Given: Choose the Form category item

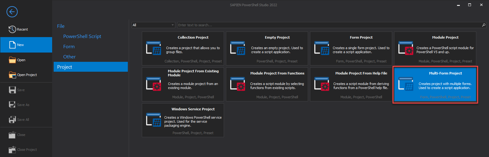Looking at the screenshot, I should (x=69, y=47).
